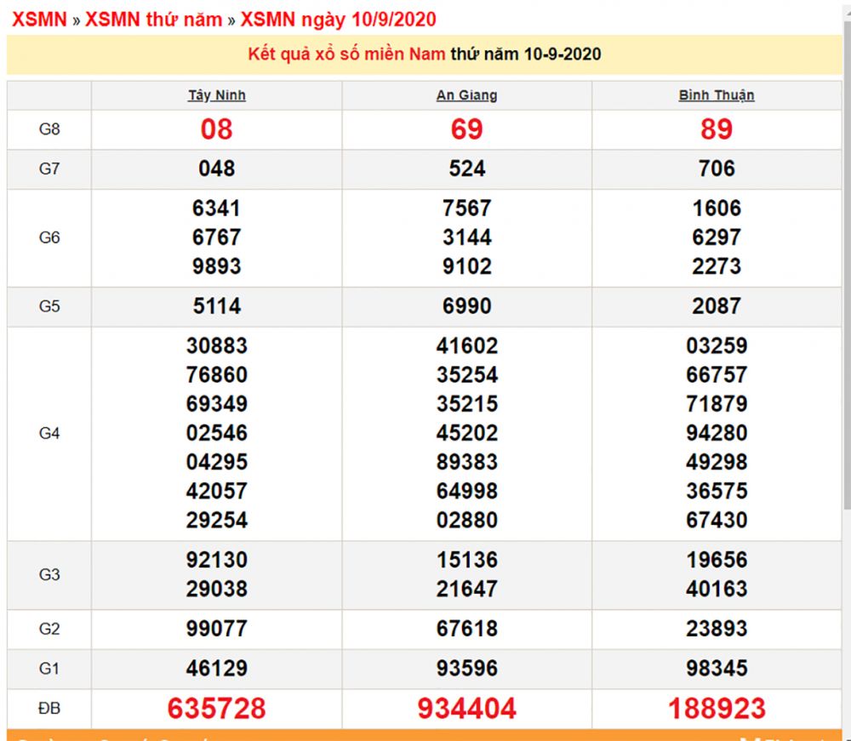Select G6 value 6297
This screenshot has height=741, width=851.
point(717,237)
